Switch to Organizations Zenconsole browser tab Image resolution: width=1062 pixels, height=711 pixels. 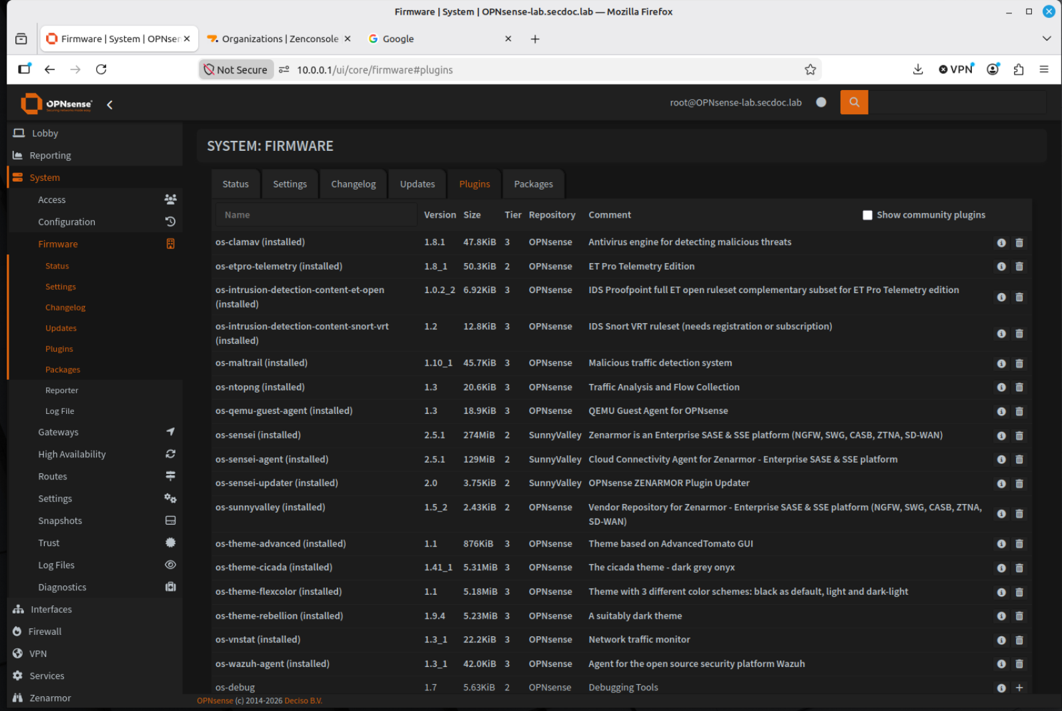tap(280, 39)
